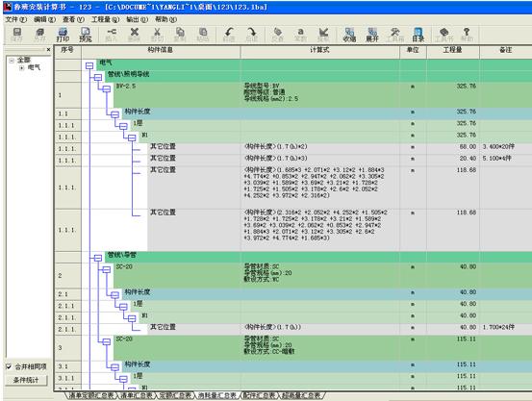
Task: Click the 打印 (Print) toolbar icon
Action: coord(63,35)
